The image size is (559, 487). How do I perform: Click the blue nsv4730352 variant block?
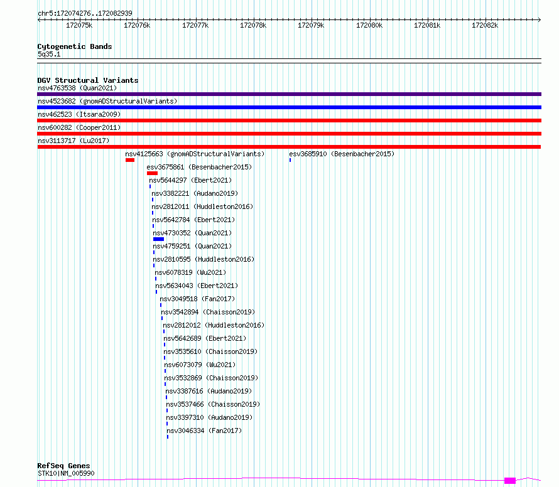tap(159, 239)
